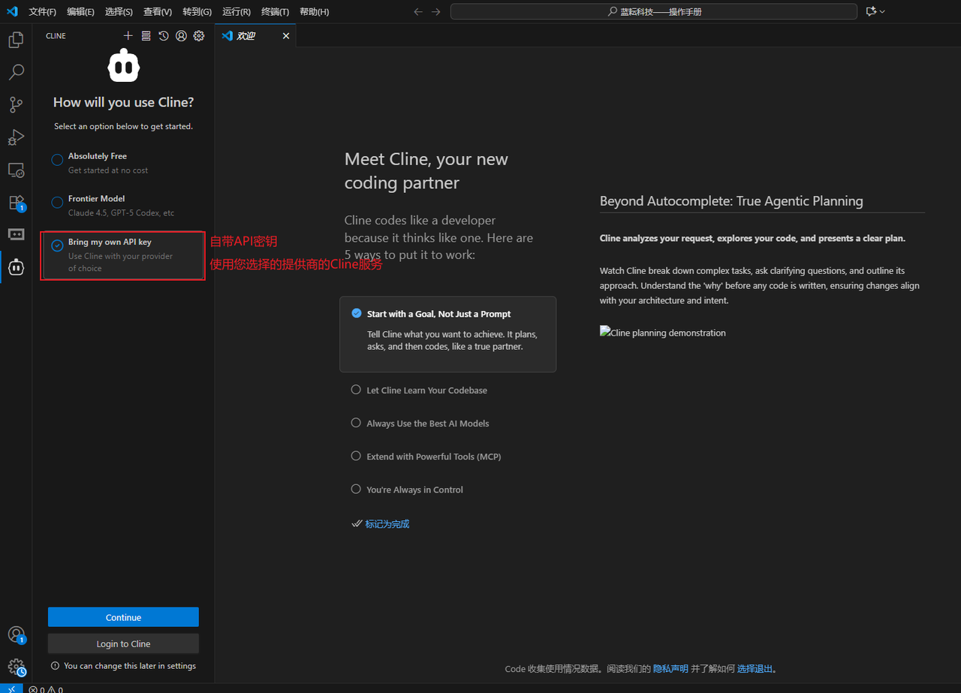Open the Manage gear in activity bar
This screenshot has height=693, width=961.
(x=16, y=667)
